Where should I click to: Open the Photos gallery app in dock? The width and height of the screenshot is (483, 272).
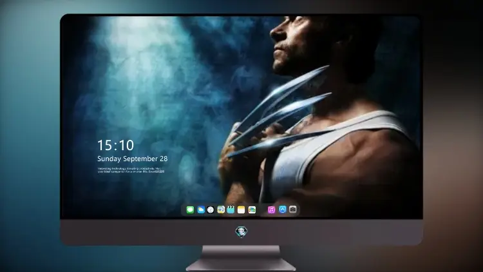click(252, 210)
